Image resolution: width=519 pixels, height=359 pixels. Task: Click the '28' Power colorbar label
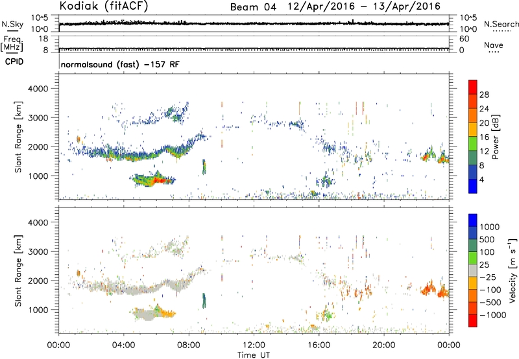pyautogui.click(x=484, y=95)
